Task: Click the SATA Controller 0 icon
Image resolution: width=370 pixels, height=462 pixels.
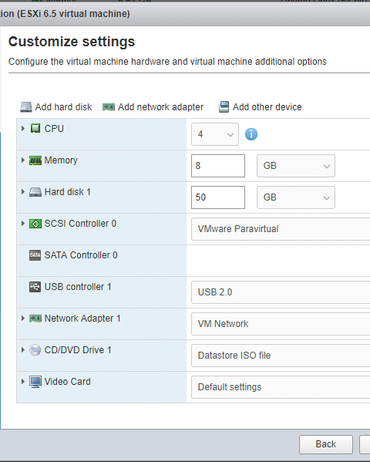Action: (35, 255)
